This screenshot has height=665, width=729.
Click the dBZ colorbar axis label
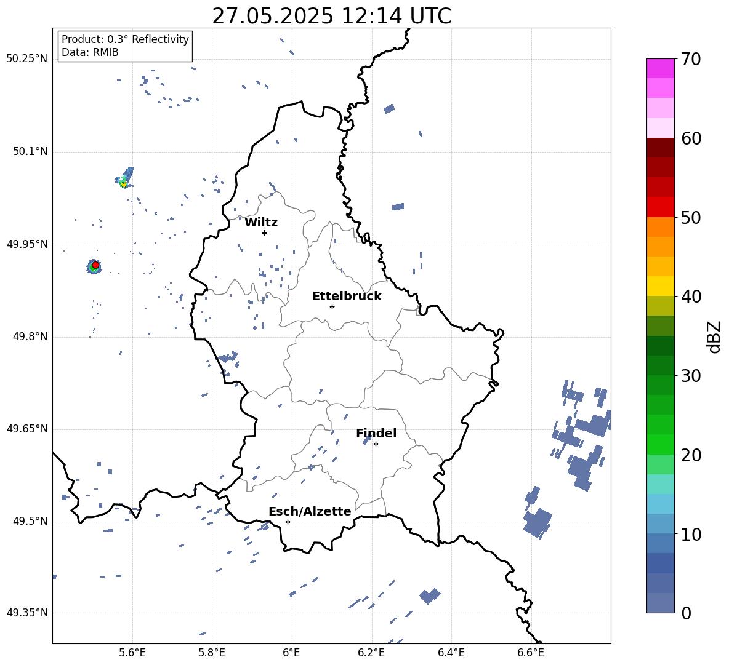714,336
